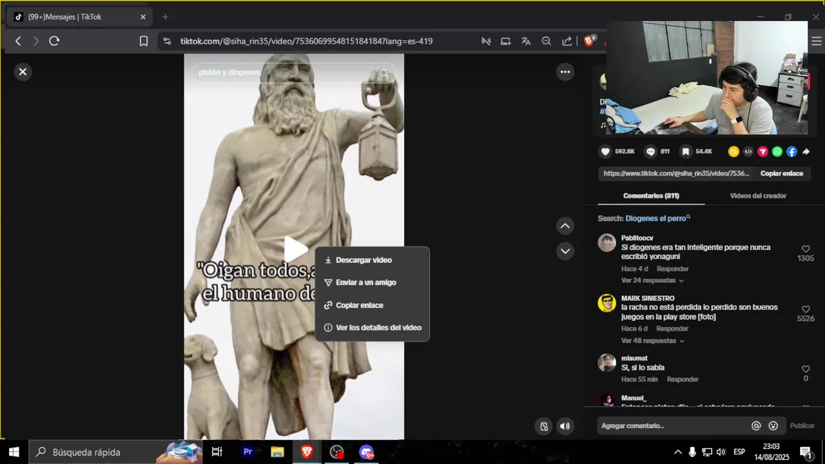The height and width of the screenshot is (464, 825).
Task: Switch to Videos del creador tab
Action: click(x=758, y=196)
